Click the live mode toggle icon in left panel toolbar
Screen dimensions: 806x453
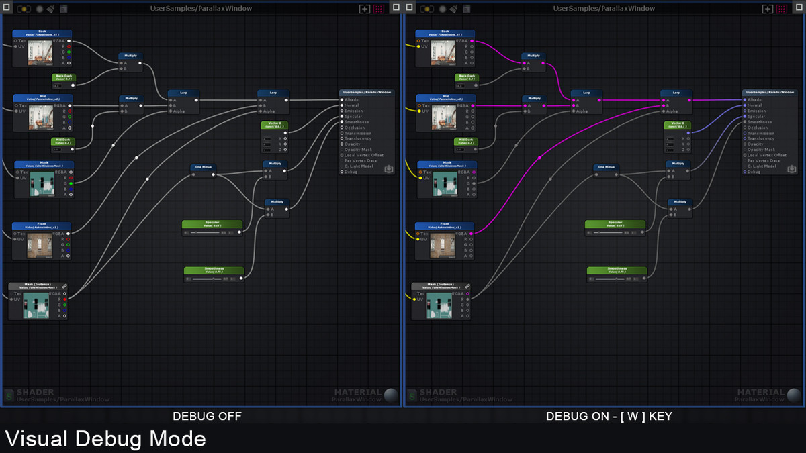[x=24, y=9]
